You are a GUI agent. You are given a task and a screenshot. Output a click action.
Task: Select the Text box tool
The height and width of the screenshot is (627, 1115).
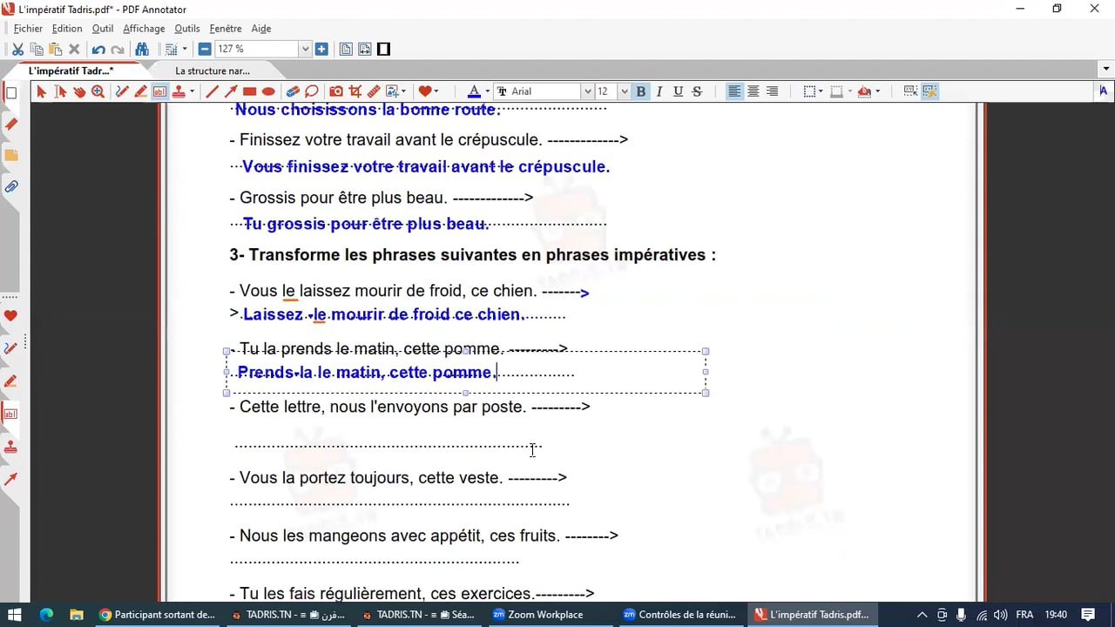(160, 91)
